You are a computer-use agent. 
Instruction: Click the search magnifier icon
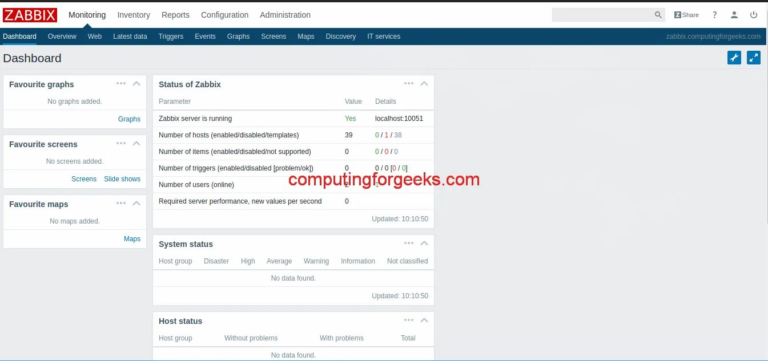tap(658, 15)
